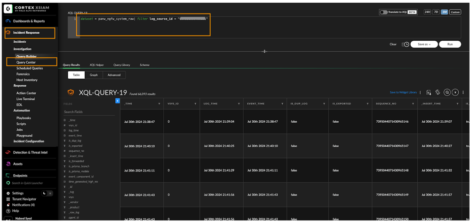
Task: Select the 1M time range option
Action: [x=444, y=12]
